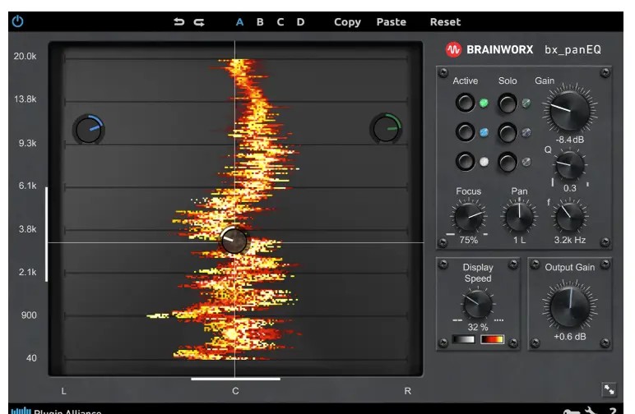Click the Reset button
The image size is (635, 414).
tap(445, 22)
